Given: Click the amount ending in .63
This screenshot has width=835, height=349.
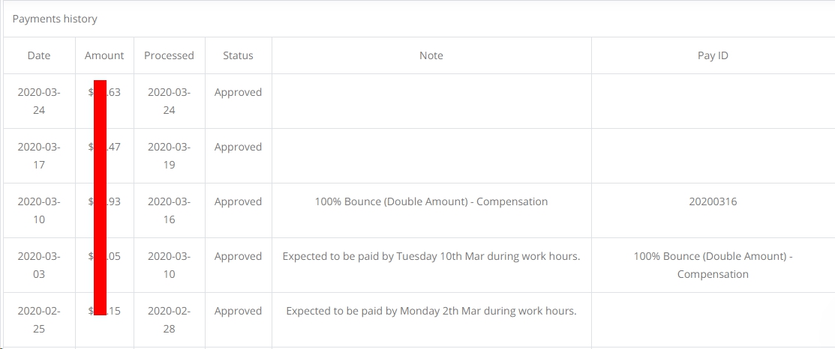Looking at the screenshot, I should pyautogui.click(x=113, y=92).
